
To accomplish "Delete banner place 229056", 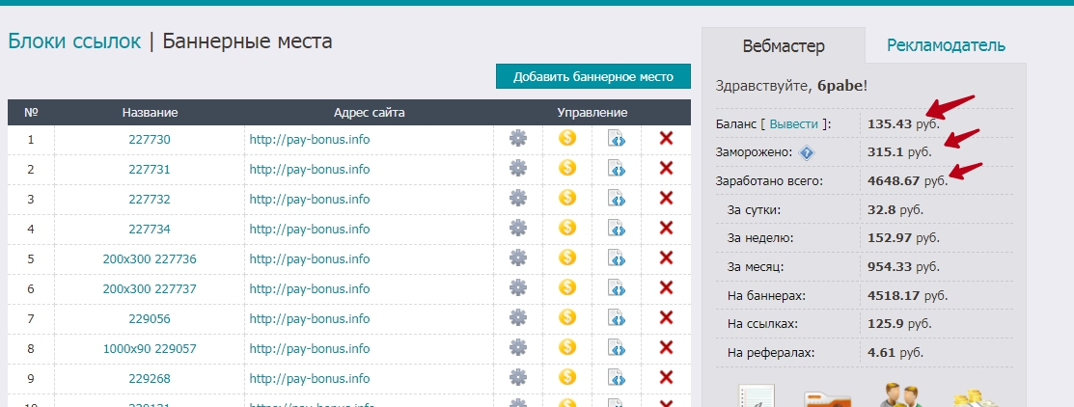I will pyautogui.click(x=666, y=318).
